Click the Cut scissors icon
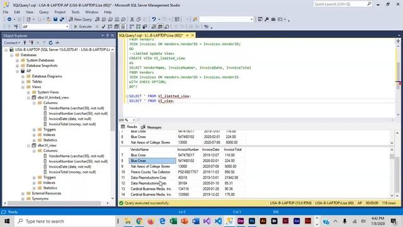This screenshot has width=403, height=227. 132,20
